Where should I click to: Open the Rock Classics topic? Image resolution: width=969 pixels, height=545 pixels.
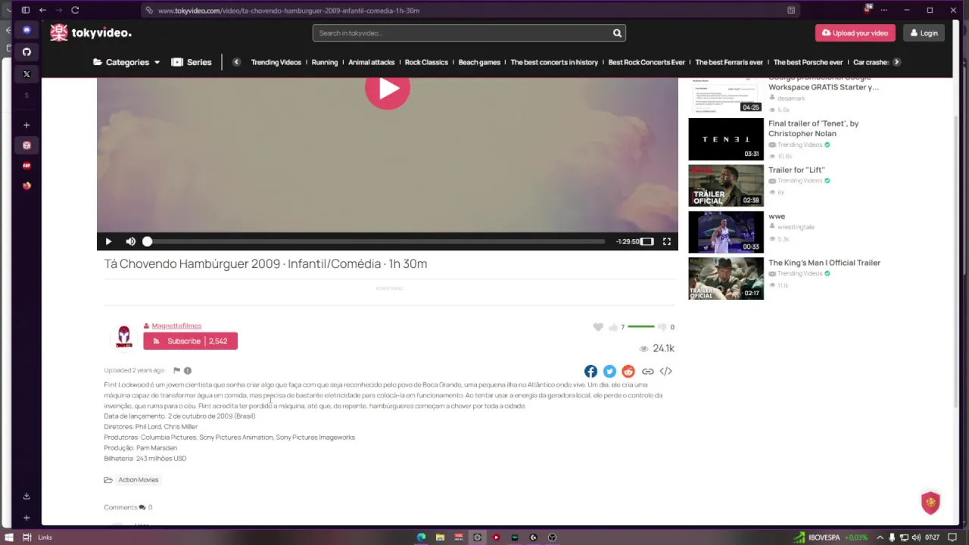coord(426,62)
